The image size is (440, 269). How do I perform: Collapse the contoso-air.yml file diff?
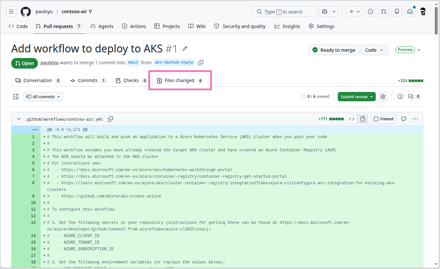tap(19, 119)
